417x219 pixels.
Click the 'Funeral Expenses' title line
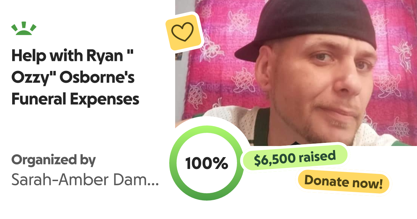coord(75,100)
